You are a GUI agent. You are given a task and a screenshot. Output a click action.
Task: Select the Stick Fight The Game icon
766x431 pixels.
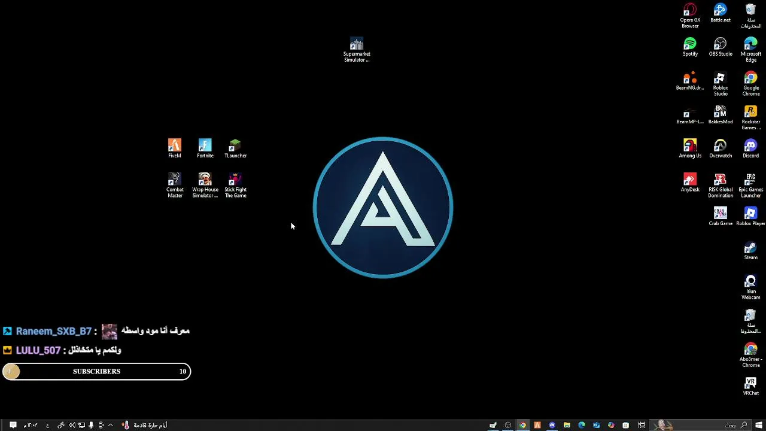[x=236, y=186]
